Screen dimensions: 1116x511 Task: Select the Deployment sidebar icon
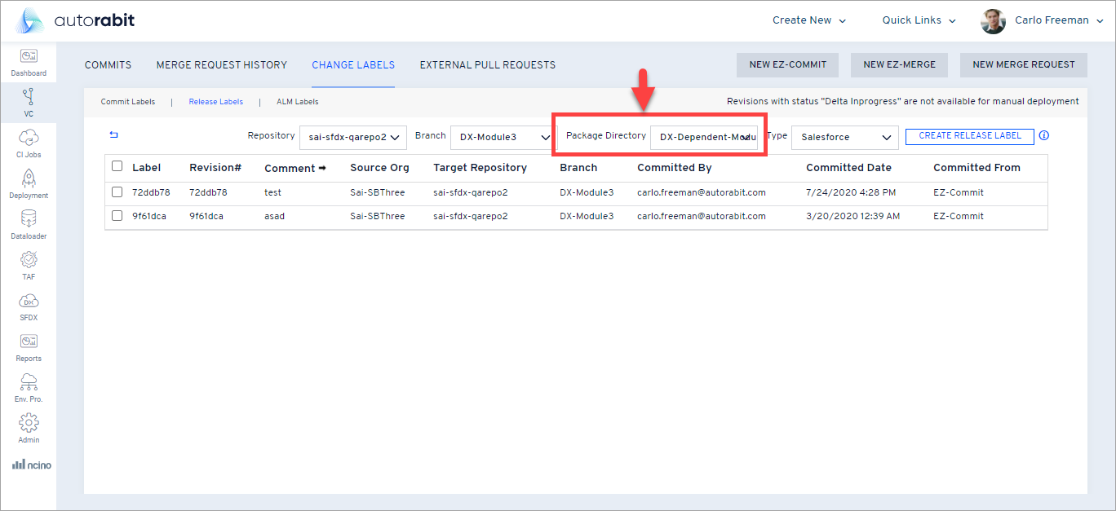click(x=29, y=180)
